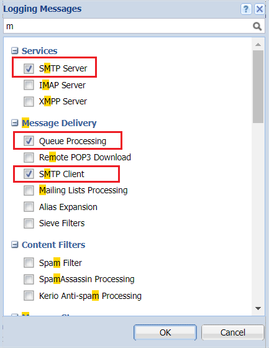Image resolution: width=269 pixels, height=348 pixels.
Task: Click inside the search text field
Action: (127, 26)
